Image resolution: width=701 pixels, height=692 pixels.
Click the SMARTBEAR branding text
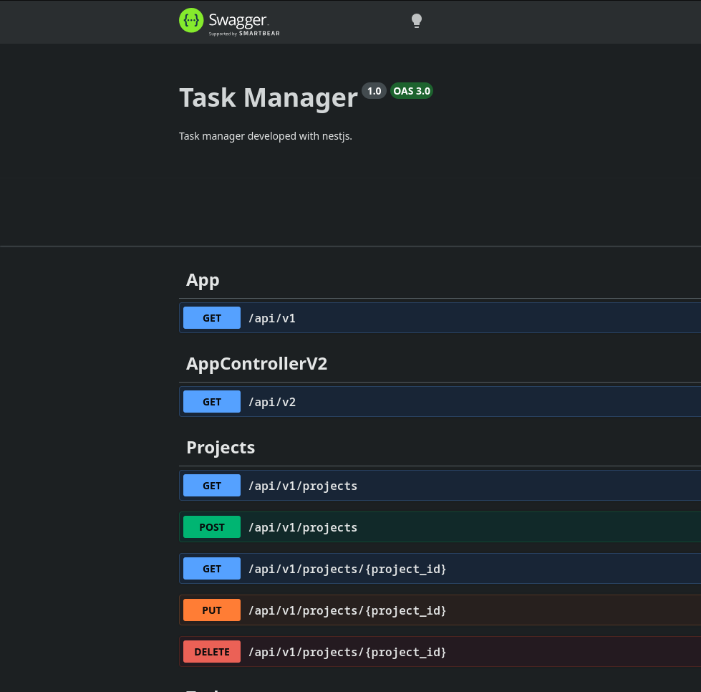259,33
